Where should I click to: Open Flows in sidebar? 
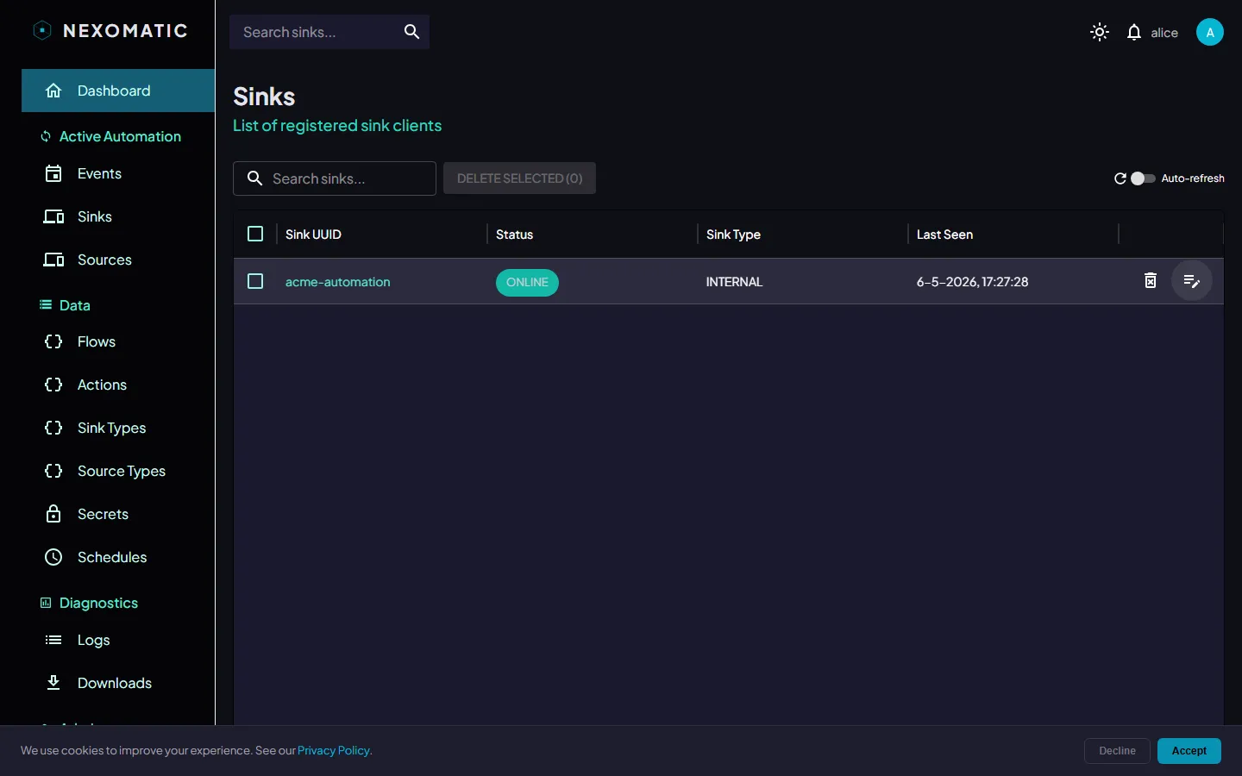click(x=118, y=341)
